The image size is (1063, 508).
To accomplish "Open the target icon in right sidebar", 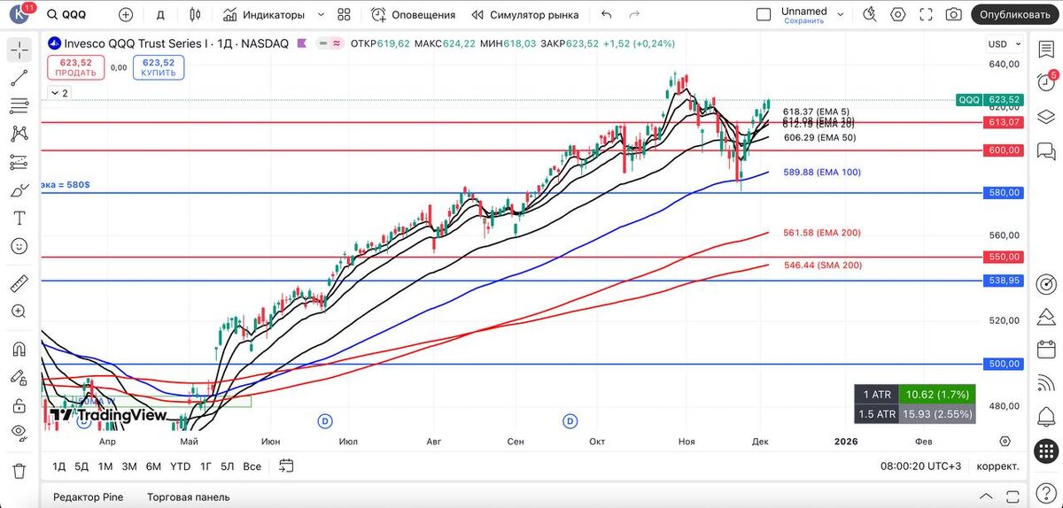I will tap(1046, 284).
